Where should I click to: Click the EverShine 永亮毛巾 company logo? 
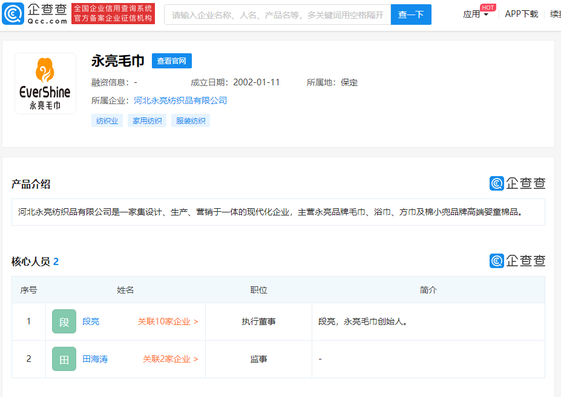(x=45, y=83)
